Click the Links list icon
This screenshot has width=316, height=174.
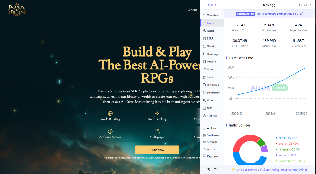pyautogui.click(x=204, y=69)
